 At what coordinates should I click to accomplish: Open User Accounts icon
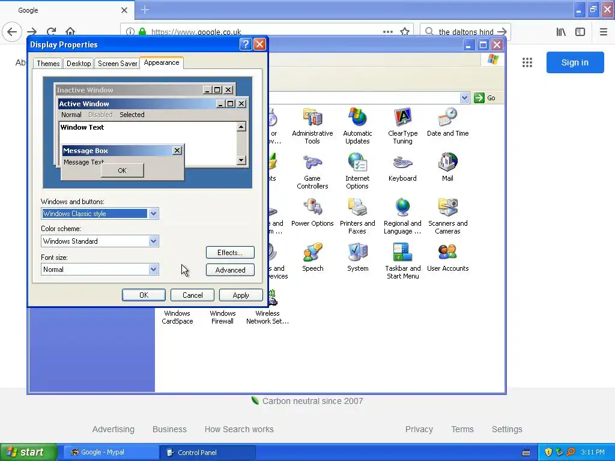pos(447,258)
